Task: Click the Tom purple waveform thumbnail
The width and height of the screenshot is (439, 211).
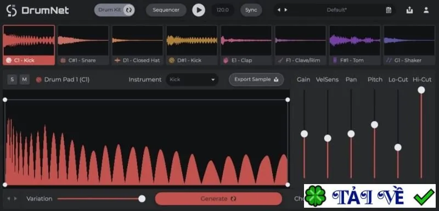Action: (x=354, y=41)
